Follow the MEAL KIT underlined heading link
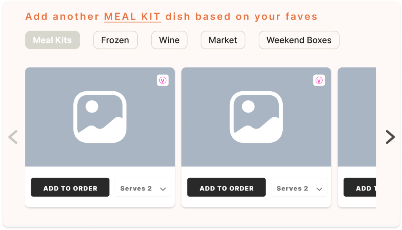The width and height of the screenshot is (402, 230). click(132, 17)
